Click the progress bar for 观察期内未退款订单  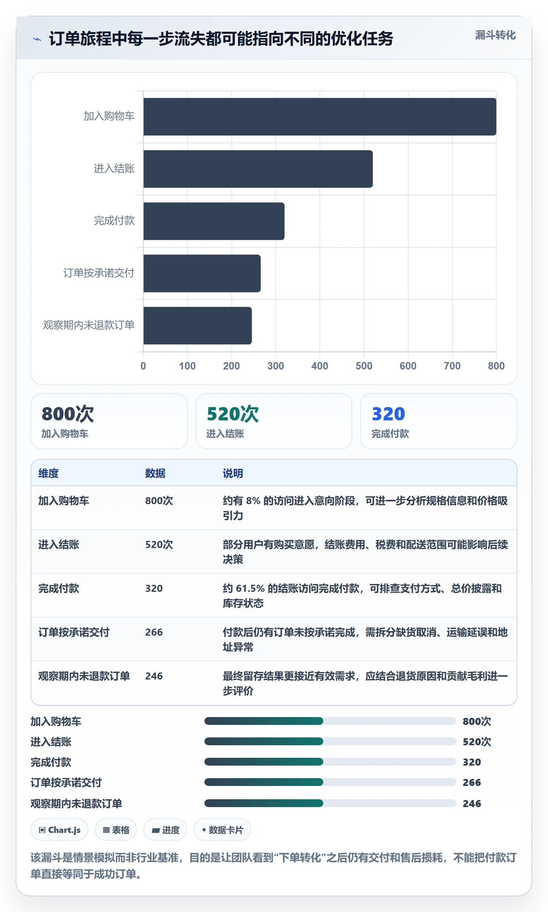[x=330, y=803]
